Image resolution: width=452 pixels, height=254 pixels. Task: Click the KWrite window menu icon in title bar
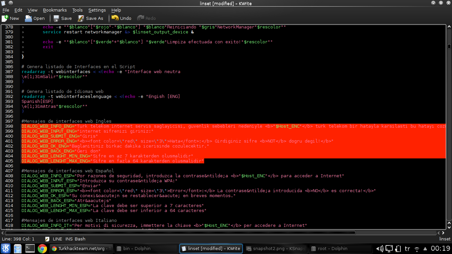(x=3, y=3)
